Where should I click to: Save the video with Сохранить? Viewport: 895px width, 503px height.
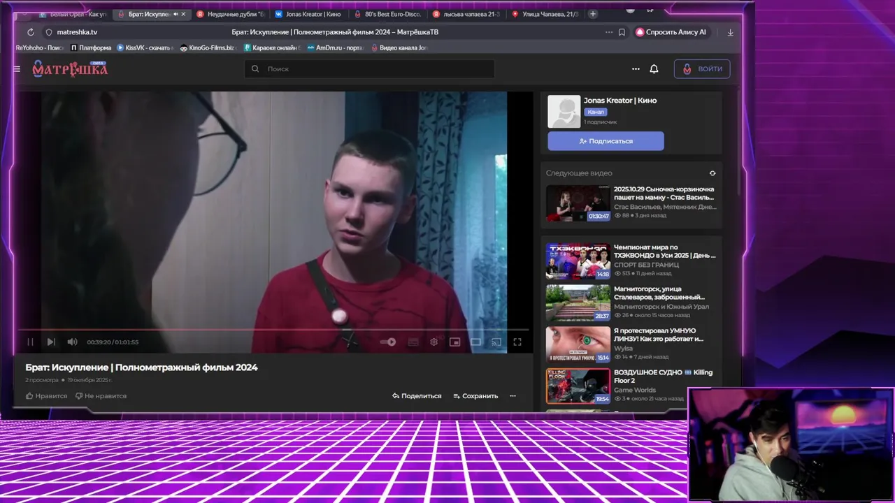point(475,396)
